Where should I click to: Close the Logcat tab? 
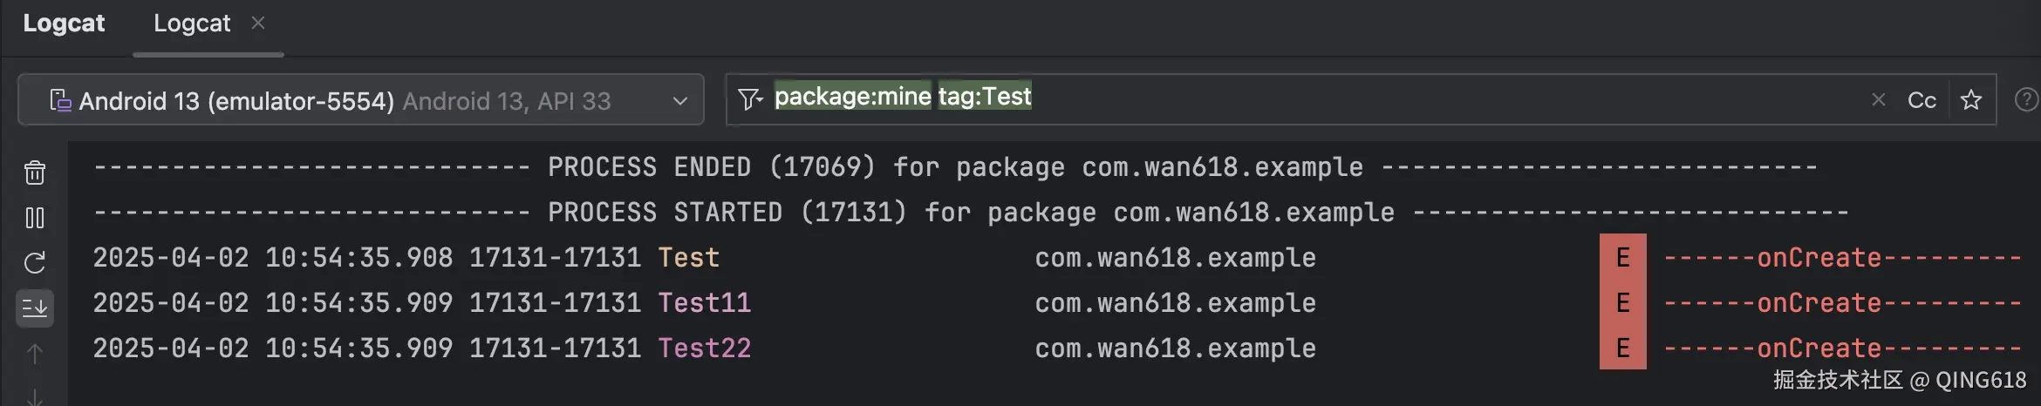[258, 24]
